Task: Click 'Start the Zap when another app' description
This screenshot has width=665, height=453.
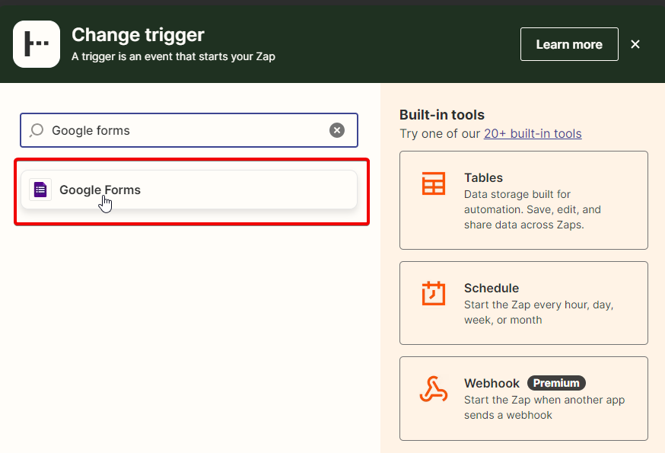Action: pos(544,407)
